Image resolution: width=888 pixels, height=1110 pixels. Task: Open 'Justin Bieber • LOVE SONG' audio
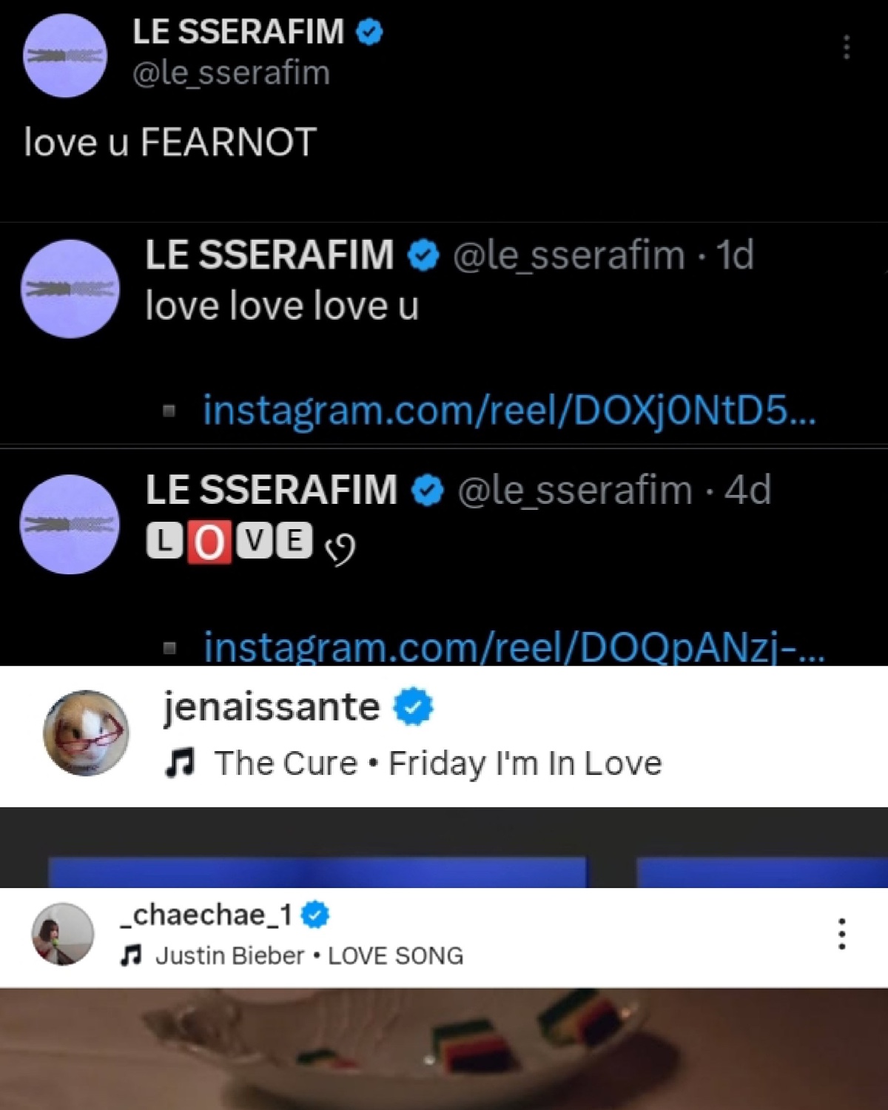[x=309, y=956]
